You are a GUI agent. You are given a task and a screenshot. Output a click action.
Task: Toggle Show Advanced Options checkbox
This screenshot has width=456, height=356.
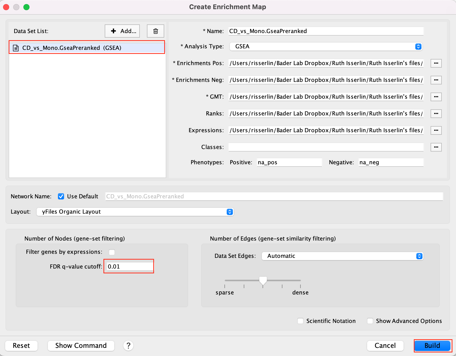pos(370,321)
